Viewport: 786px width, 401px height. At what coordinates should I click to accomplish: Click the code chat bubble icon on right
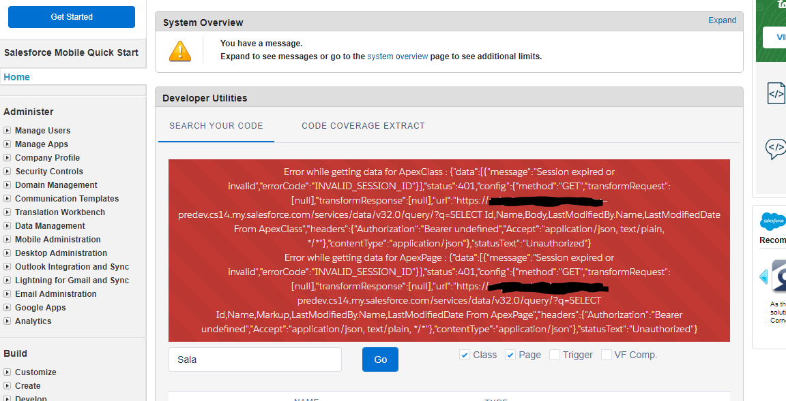(x=776, y=148)
